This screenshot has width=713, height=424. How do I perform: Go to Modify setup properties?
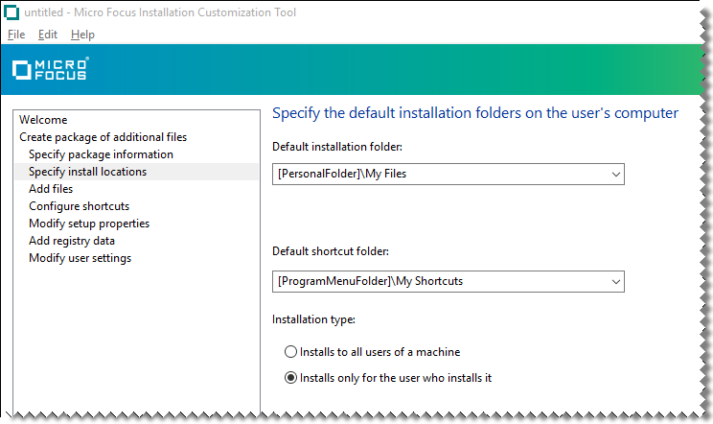tap(89, 224)
